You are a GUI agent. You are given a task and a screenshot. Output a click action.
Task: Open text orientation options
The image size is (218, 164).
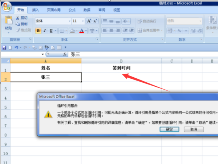point(126,21)
